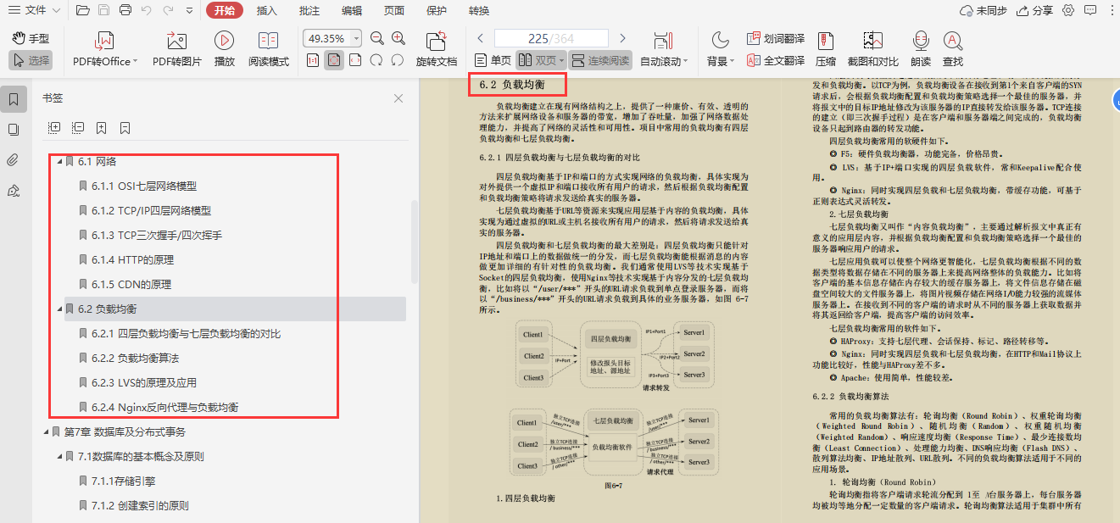This screenshot has width=1120, height=523.
Task: Zoom out with the minus magnifier
Action: 377,39
